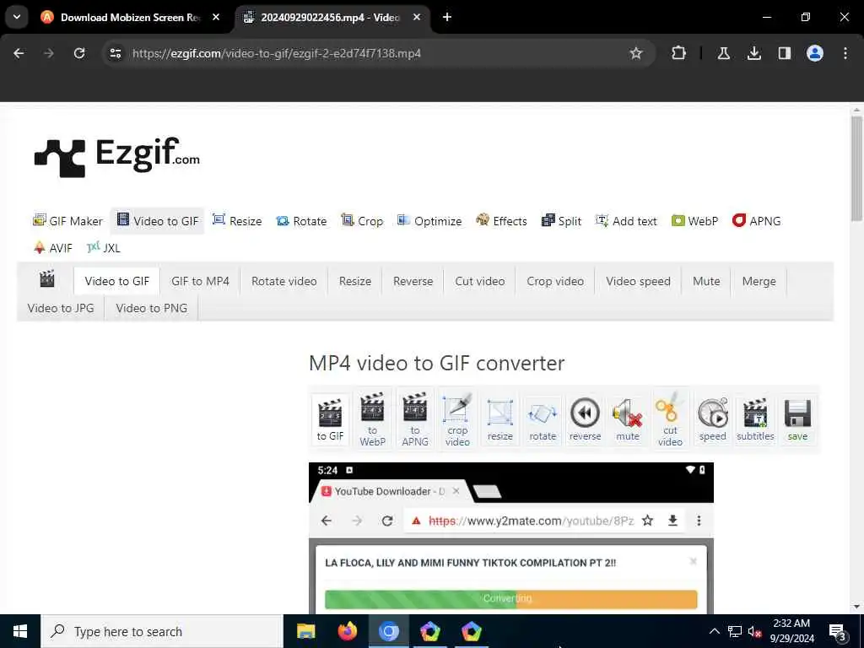864x648 pixels.
Task: Open the browser downloads icon
Action: point(753,53)
